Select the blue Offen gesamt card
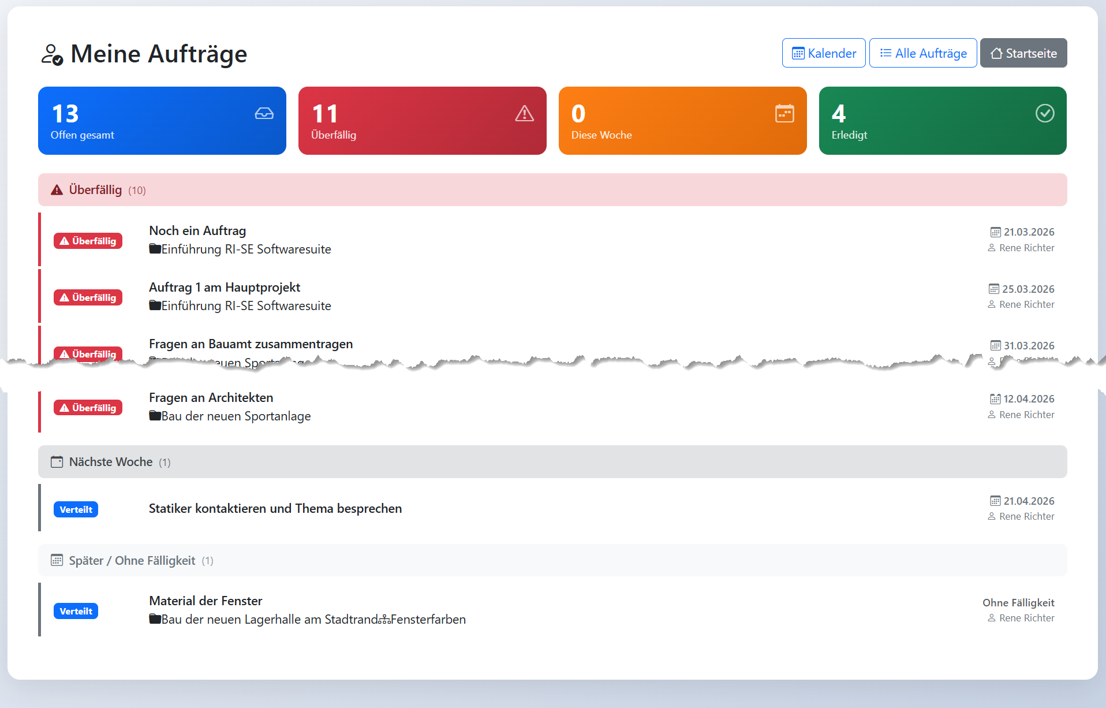Image resolution: width=1106 pixels, height=708 pixels. (162, 121)
